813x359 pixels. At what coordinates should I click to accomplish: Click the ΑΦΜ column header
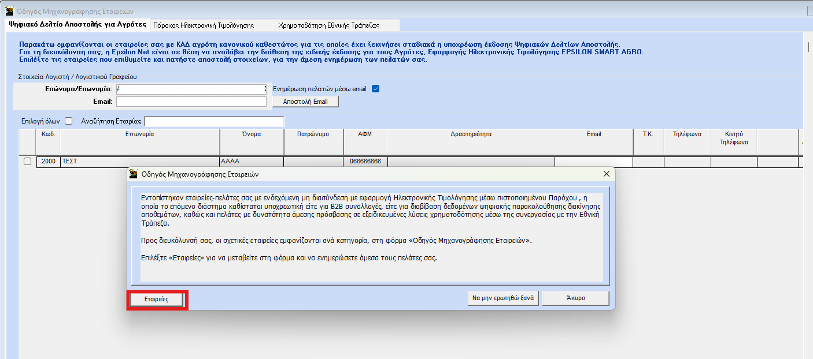coord(365,134)
